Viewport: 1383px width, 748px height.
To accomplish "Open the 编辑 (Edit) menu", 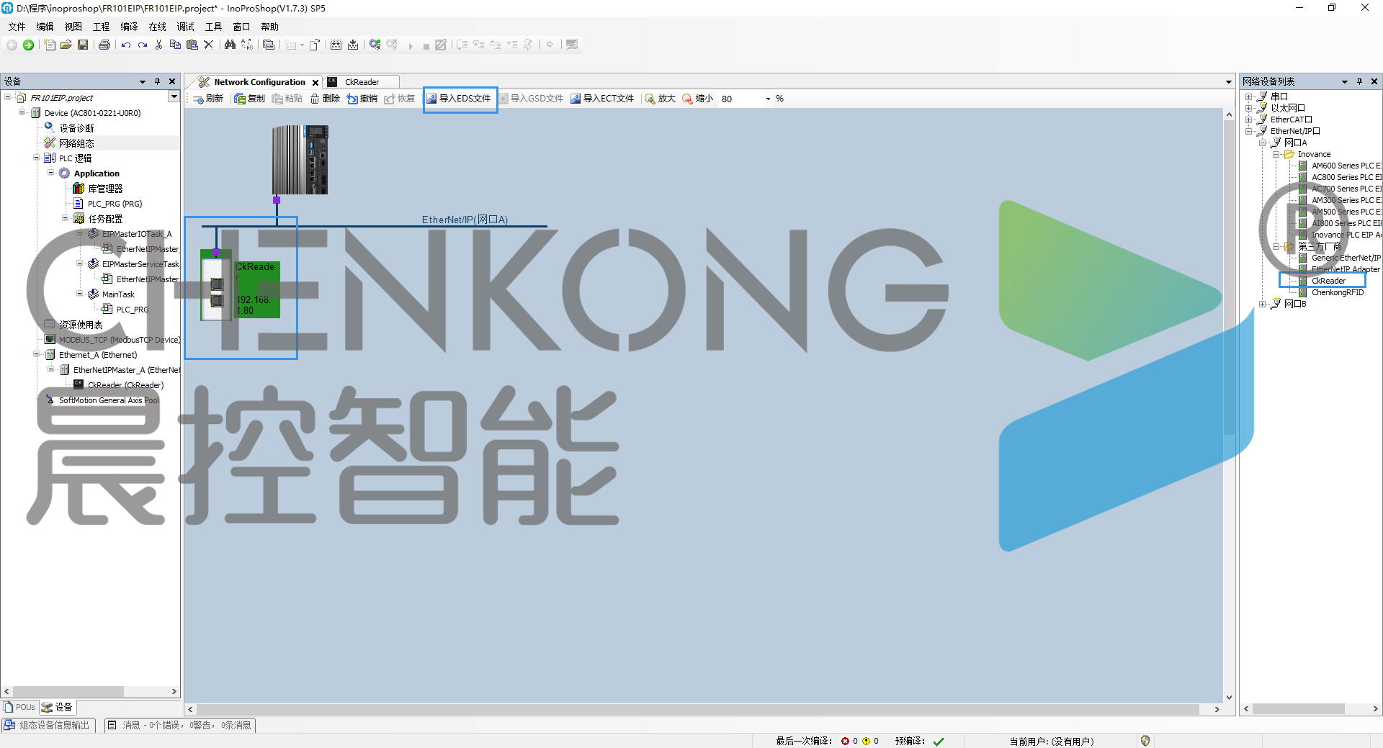I will pyautogui.click(x=45, y=27).
